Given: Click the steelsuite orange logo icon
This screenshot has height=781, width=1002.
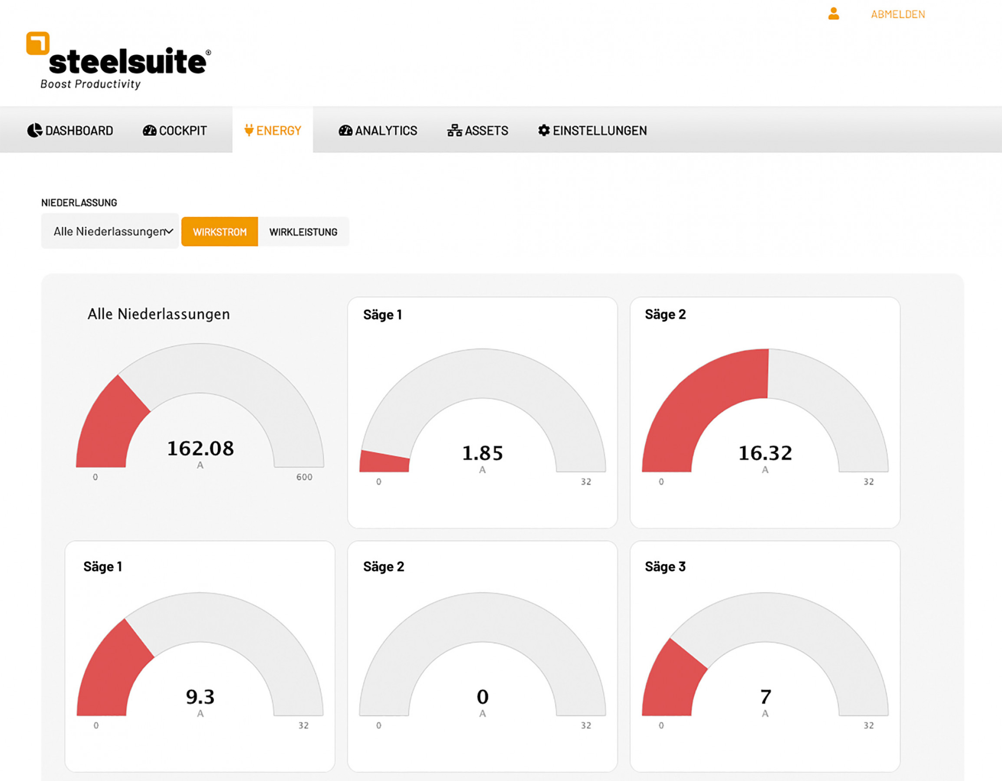Looking at the screenshot, I should [x=38, y=43].
